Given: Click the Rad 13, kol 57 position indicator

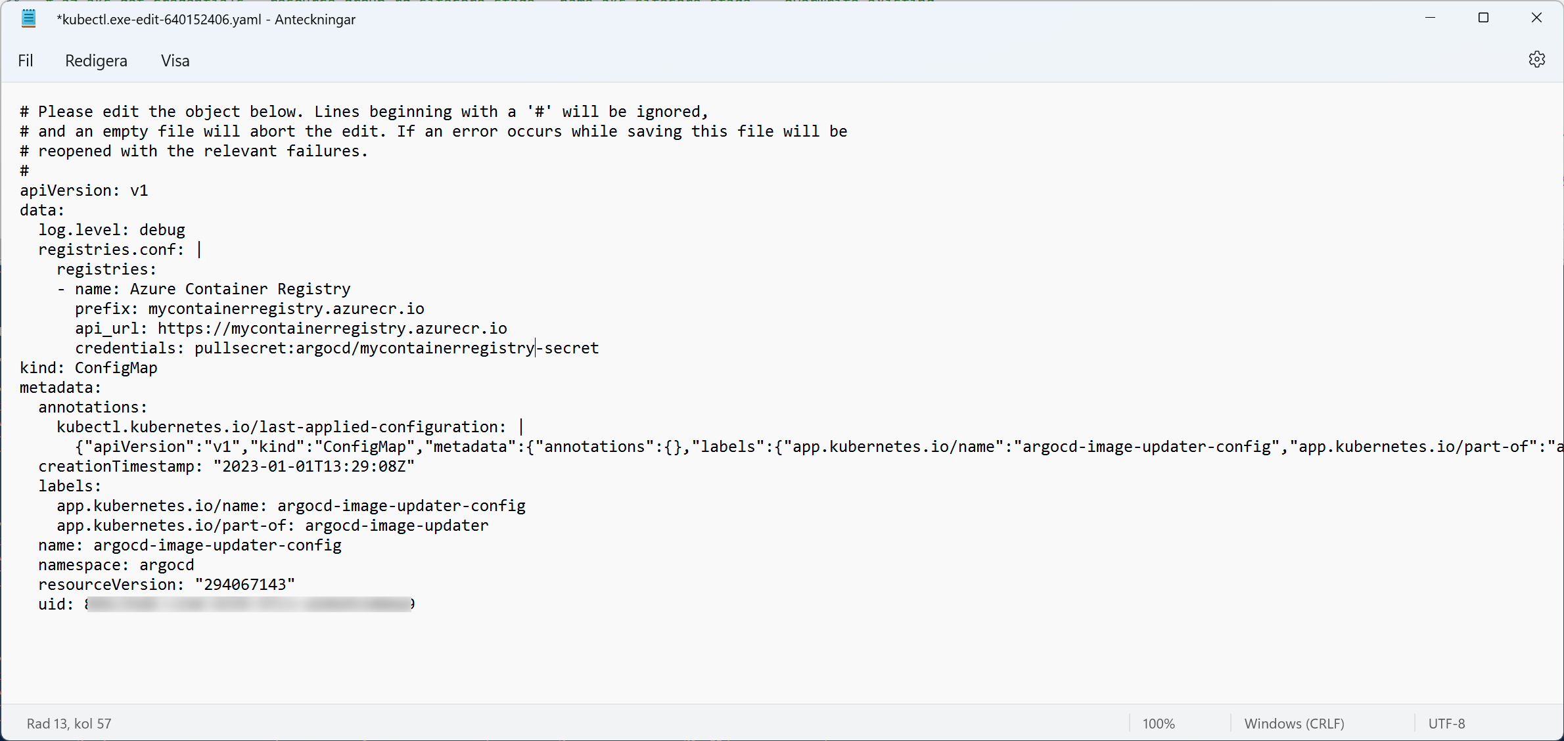Looking at the screenshot, I should 69,723.
